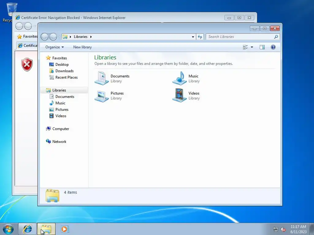Image resolution: width=314 pixels, height=235 pixels.
Task: Open the Documents library icon in main pane
Action: [x=101, y=78]
